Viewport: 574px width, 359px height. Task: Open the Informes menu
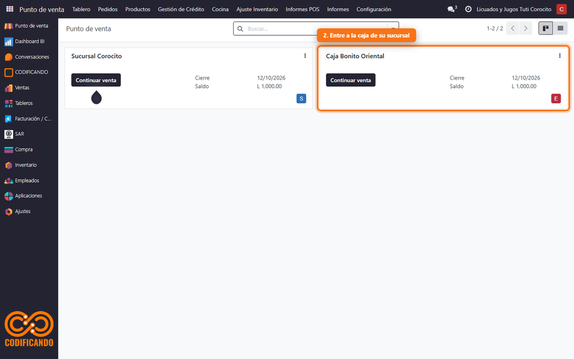338,9
